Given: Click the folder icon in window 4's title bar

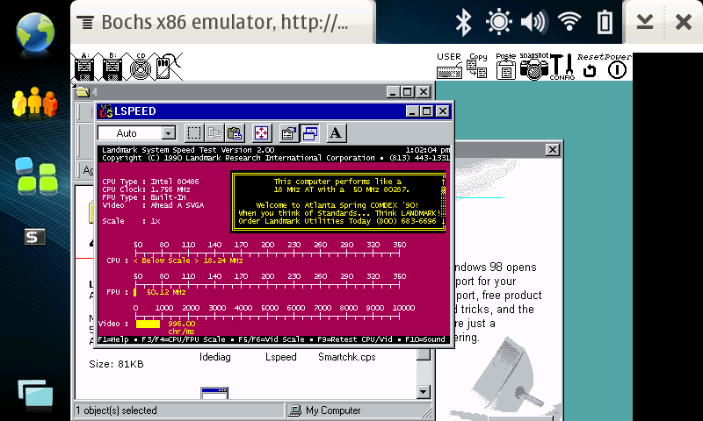Looking at the screenshot, I should pyautogui.click(x=83, y=92).
